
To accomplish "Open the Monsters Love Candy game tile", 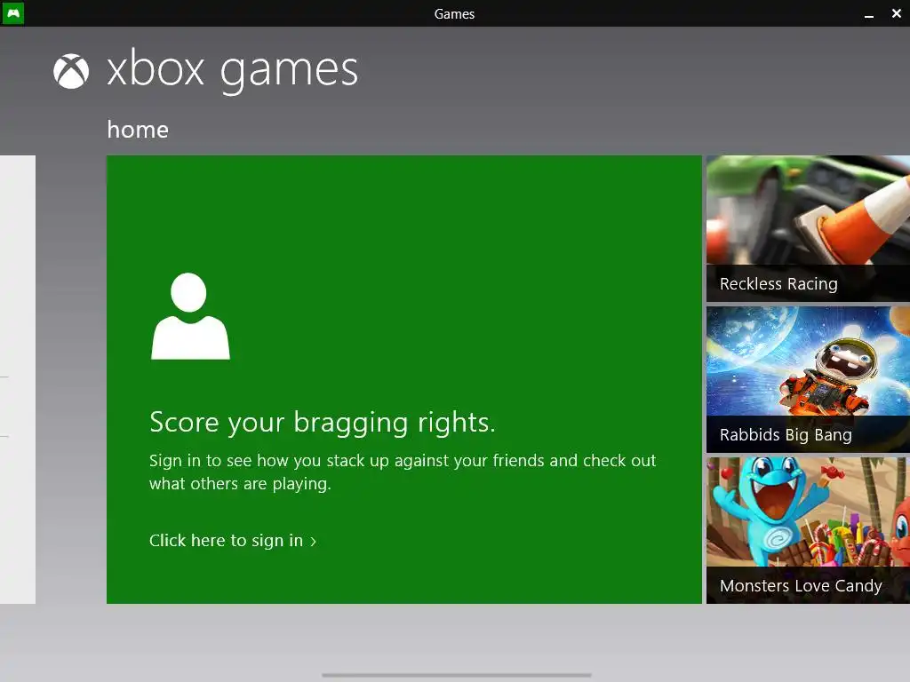I will point(808,531).
